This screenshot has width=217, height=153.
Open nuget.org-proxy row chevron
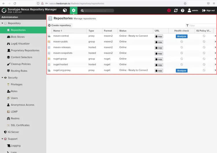click(215, 70)
